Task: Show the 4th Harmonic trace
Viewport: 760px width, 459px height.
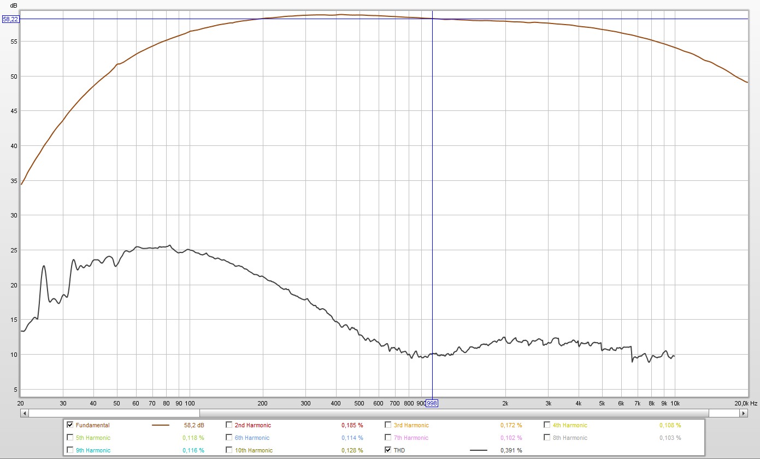Action: coord(547,425)
